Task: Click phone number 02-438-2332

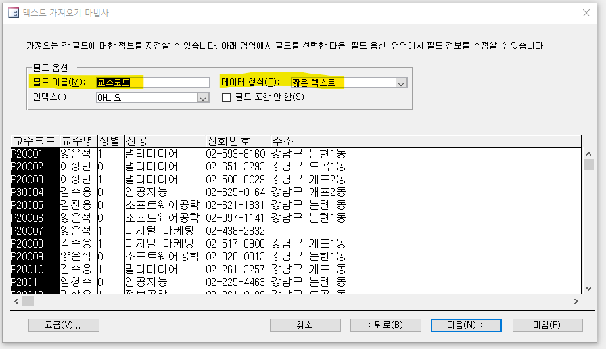Action: 236,231
